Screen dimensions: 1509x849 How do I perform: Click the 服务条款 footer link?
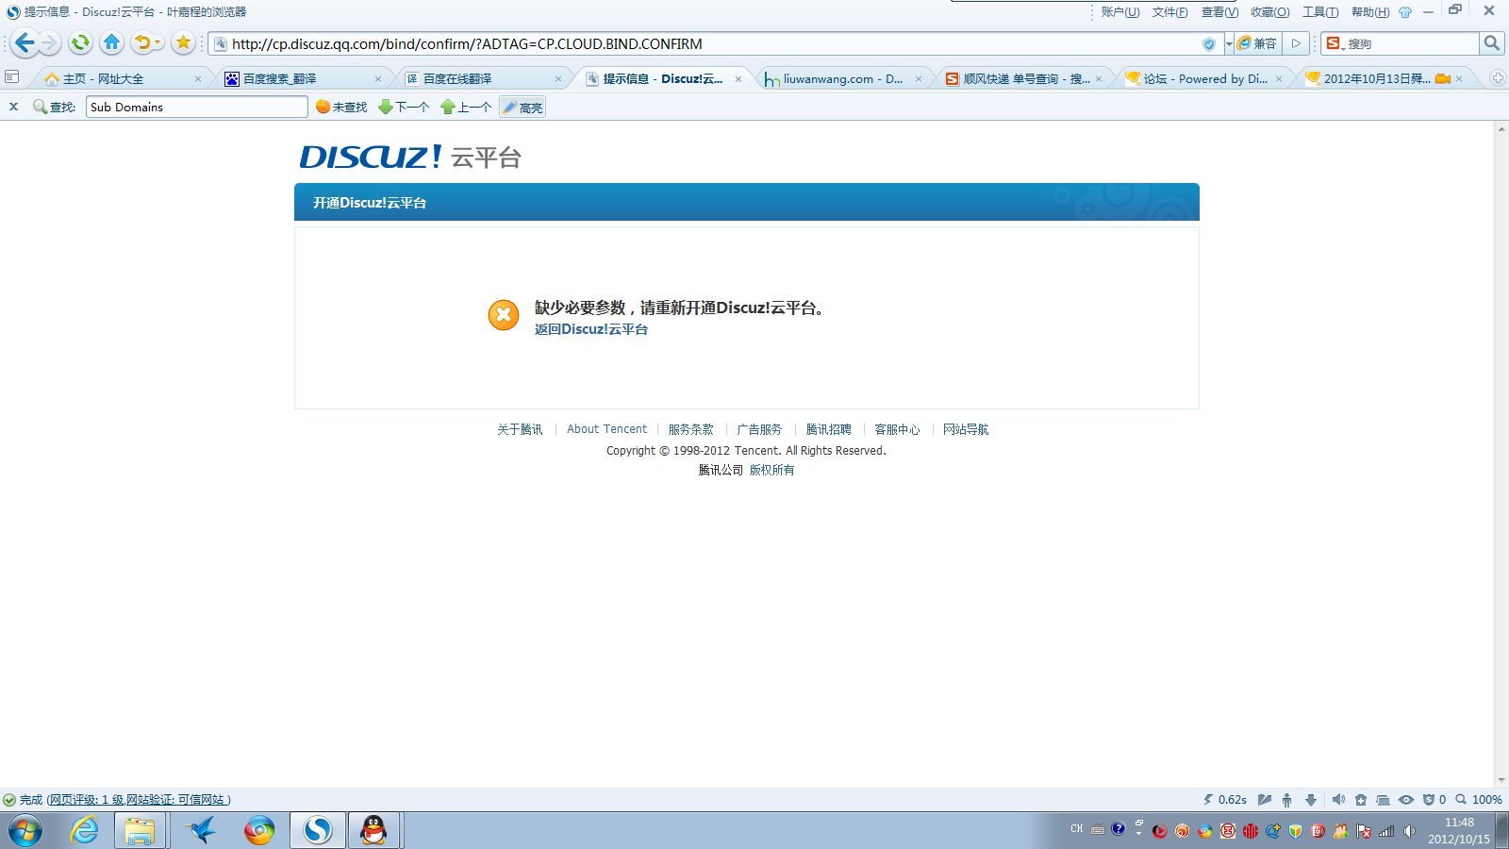(x=690, y=429)
